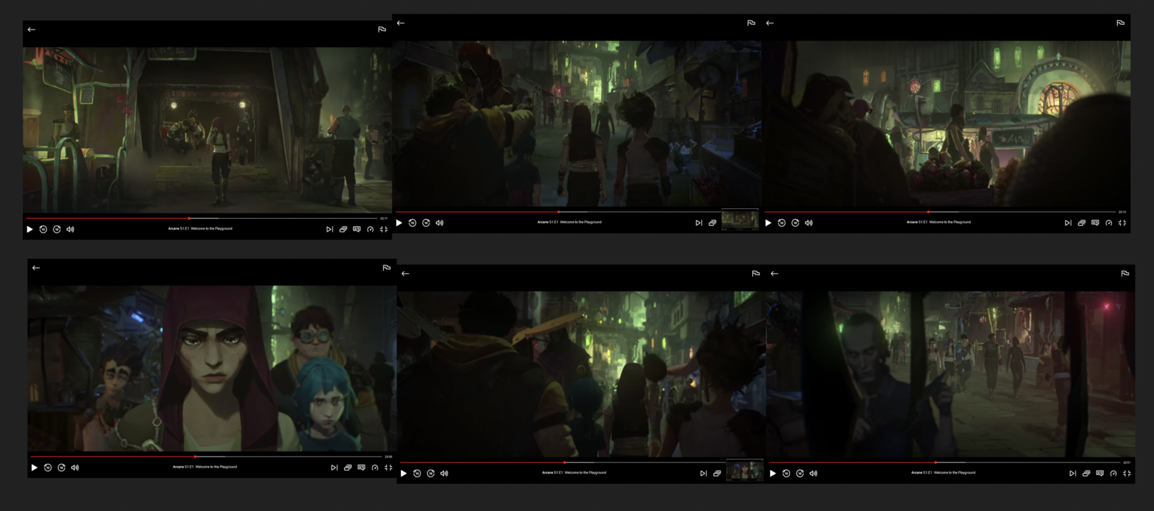Exit fullscreen in the hooded woman close-up player
The height and width of the screenshot is (511, 1154).
[388, 468]
